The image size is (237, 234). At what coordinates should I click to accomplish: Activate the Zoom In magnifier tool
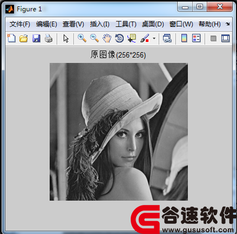coord(82,38)
